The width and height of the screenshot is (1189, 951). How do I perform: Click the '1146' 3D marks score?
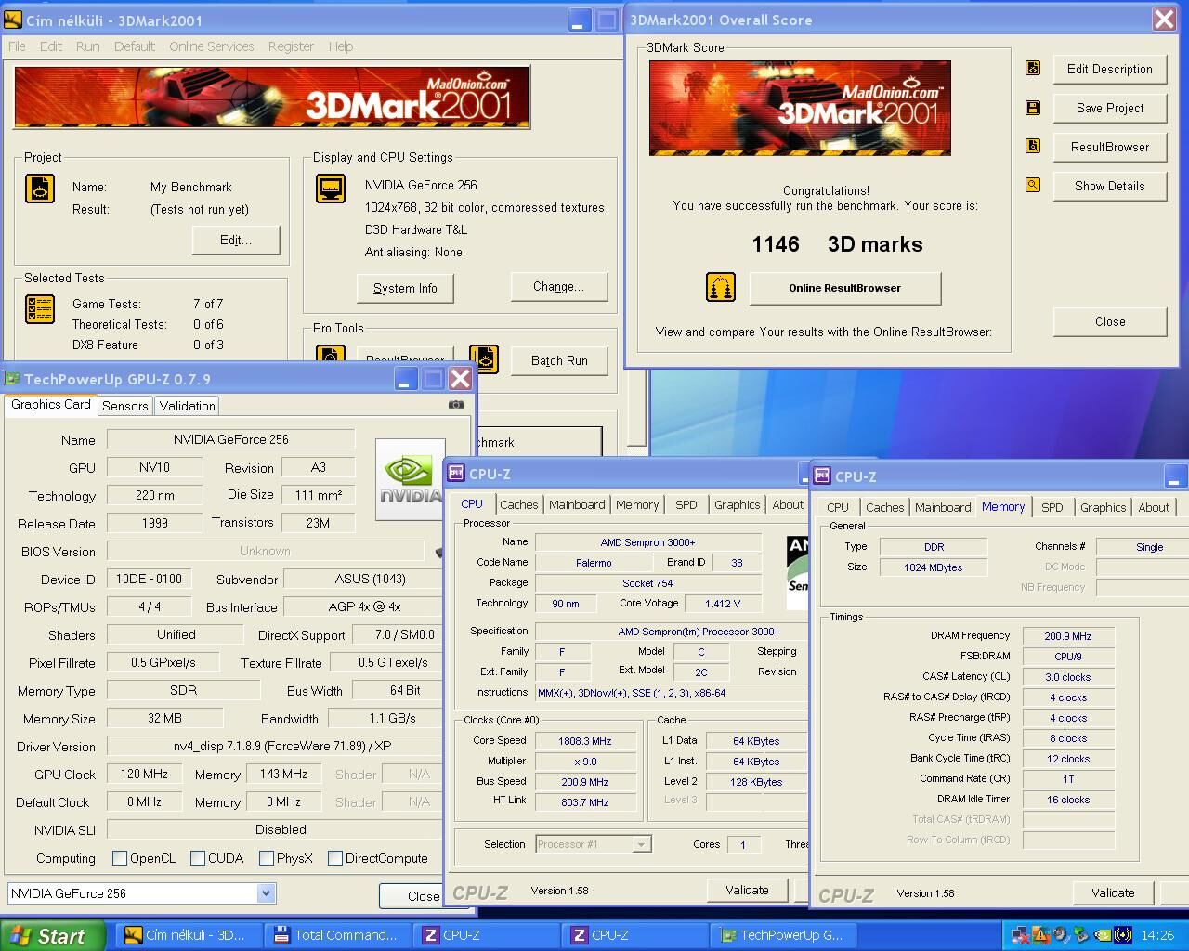(776, 244)
